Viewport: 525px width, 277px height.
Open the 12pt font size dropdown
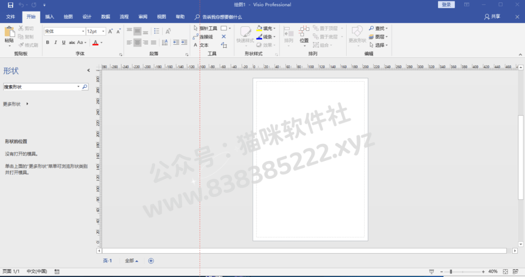point(103,32)
